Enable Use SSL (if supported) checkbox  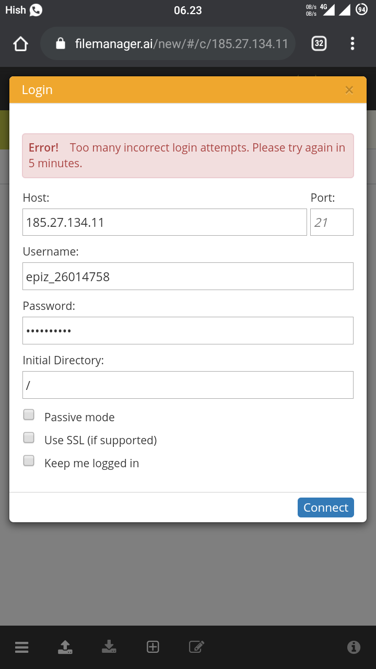pyautogui.click(x=29, y=437)
